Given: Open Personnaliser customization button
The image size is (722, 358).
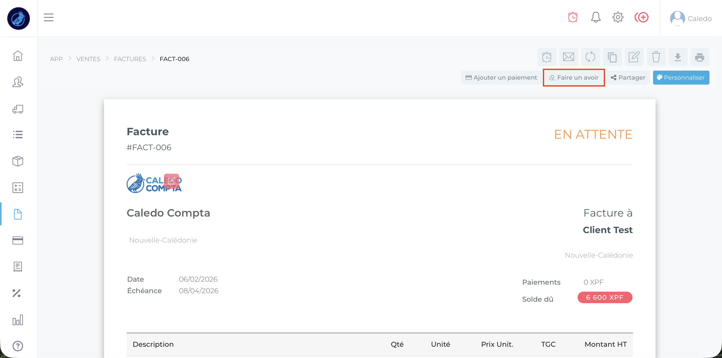Looking at the screenshot, I should pyautogui.click(x=681, y=78).
